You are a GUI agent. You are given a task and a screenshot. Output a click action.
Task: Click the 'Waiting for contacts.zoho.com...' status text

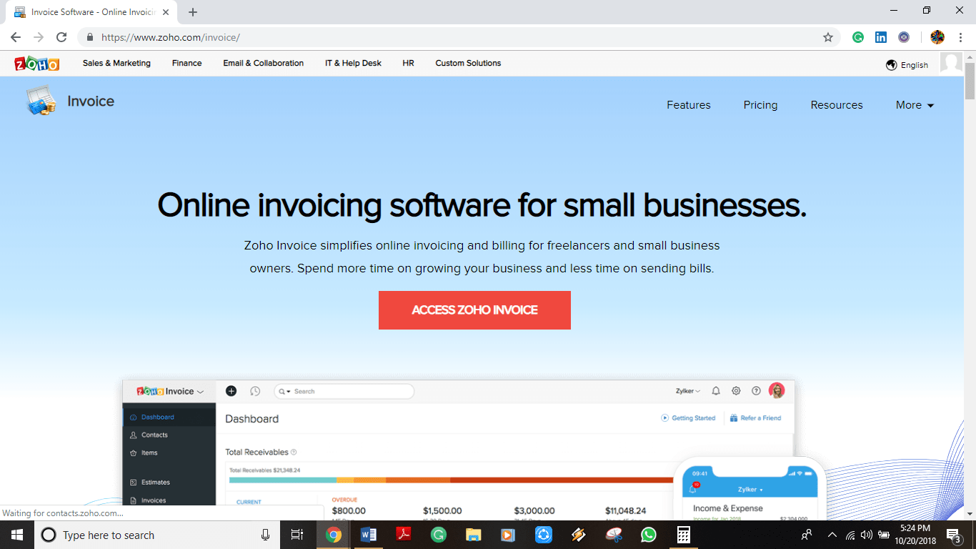point(63,513)
